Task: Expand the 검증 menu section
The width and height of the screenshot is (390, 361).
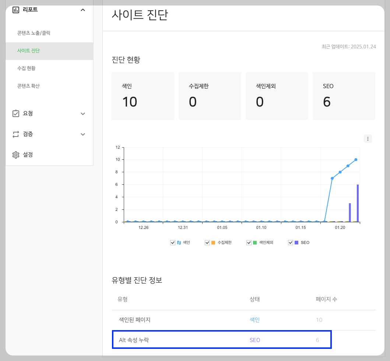Action: click(x=84, y=134)
